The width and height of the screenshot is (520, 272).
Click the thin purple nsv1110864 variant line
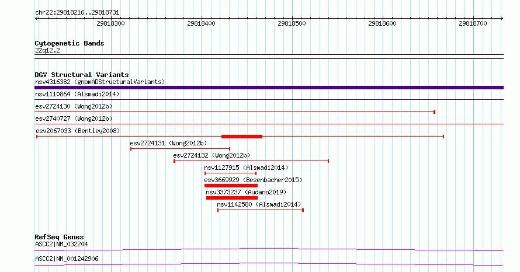269,100
